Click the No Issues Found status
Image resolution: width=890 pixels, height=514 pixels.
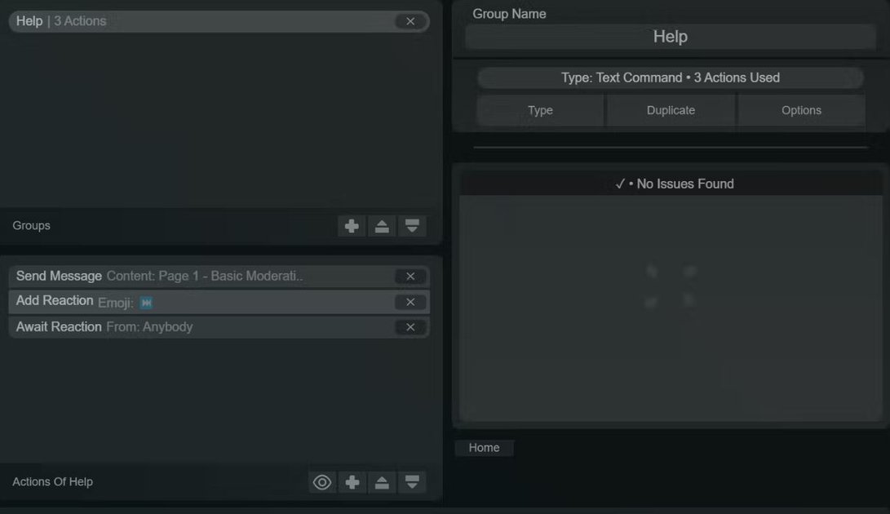675,183
